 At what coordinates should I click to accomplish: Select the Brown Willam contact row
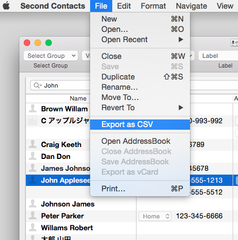pyautogui.click(x=58, y=109)
